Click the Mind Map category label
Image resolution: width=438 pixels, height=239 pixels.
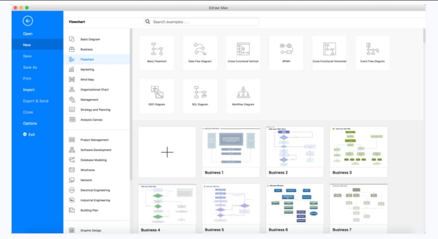(87, 79)
